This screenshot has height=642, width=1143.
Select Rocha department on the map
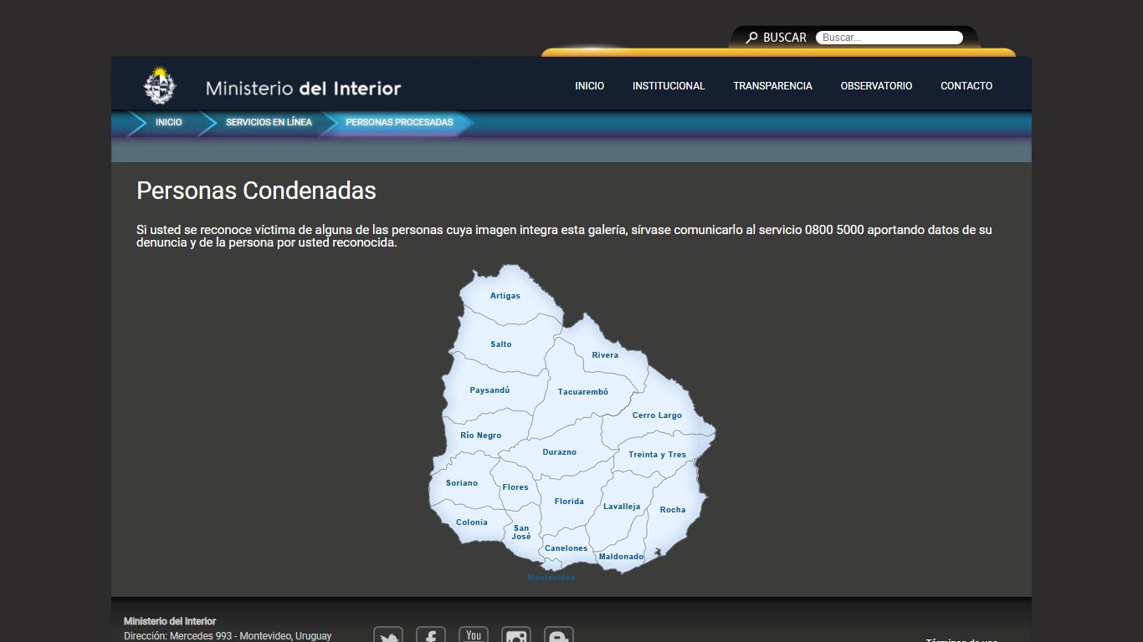(x=673, y=510)
